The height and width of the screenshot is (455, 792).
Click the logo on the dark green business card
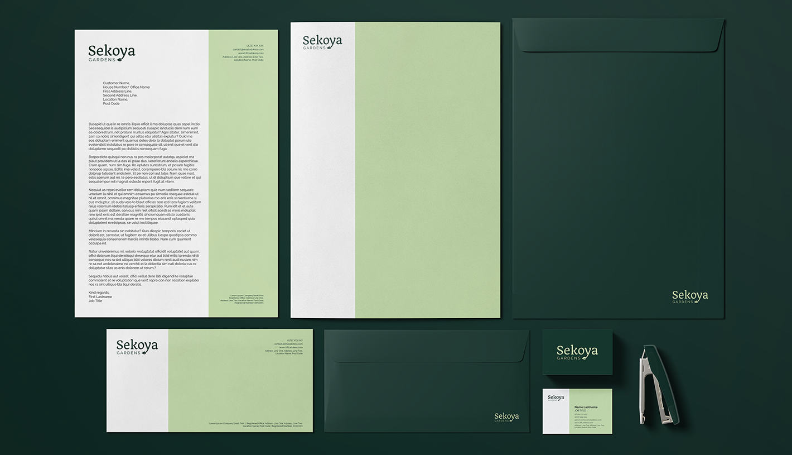577,352
